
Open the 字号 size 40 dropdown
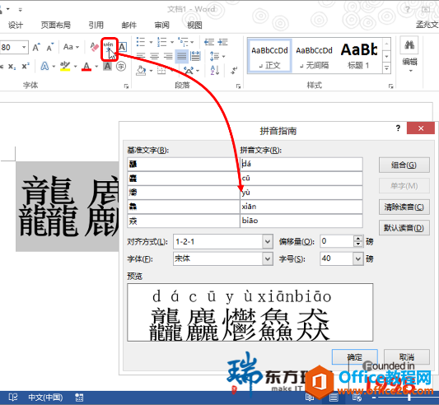pyautogui.click(x=357, y=259)
